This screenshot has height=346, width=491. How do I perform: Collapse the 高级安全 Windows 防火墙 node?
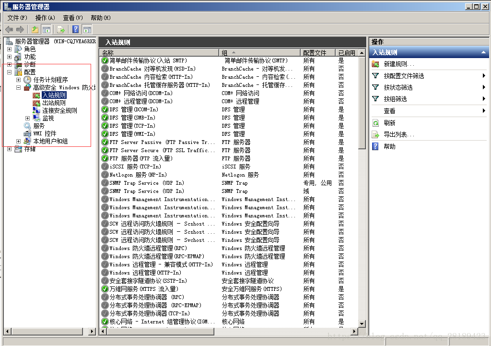(19, 88)
